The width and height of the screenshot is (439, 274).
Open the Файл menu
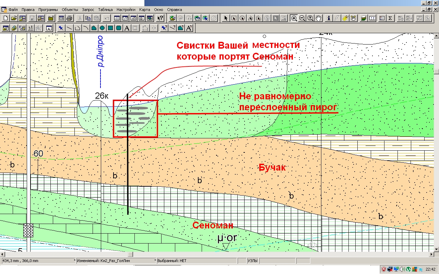coord(13,10)
